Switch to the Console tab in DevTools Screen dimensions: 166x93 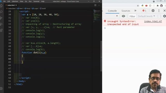pos(112,11)
